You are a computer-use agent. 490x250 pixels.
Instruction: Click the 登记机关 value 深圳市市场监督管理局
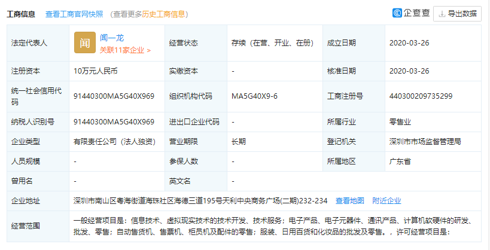coord(425,142)
